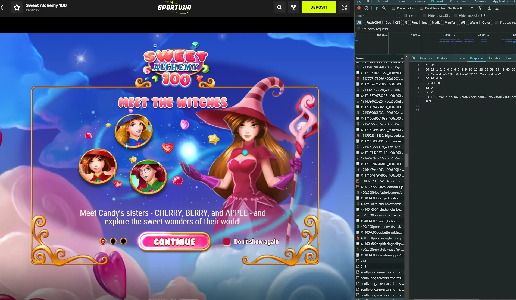Open network conditions wifi icon

[x=480, y=8]
